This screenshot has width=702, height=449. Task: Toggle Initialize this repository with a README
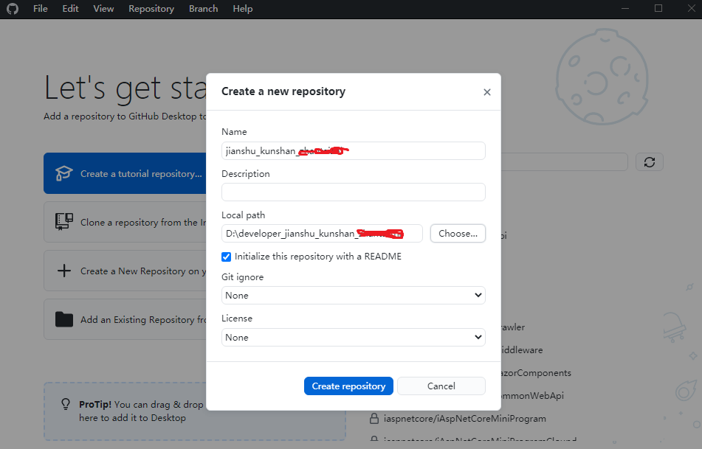coord(226,257)
